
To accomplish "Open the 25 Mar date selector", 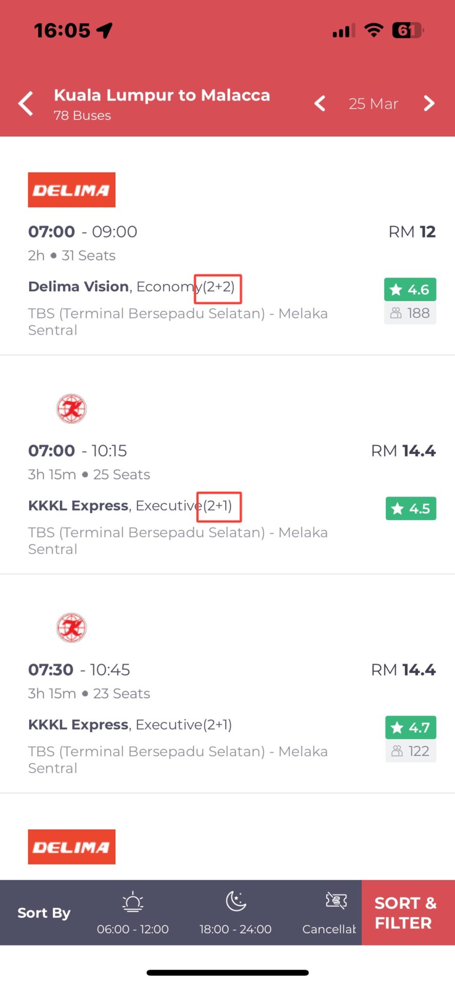I will pyautogui.click(x=373, y=104).
